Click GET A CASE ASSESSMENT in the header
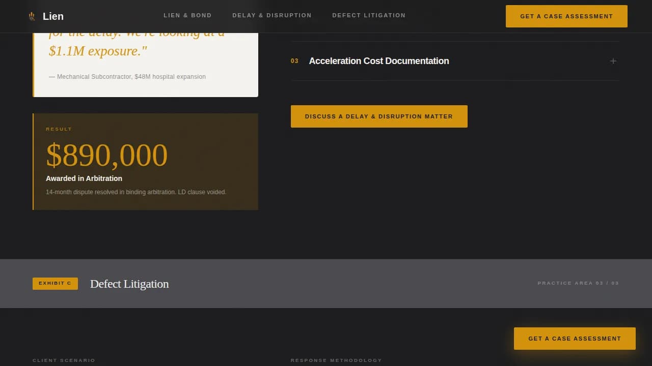This screenshot has height=366, width=652. point(566,16)
